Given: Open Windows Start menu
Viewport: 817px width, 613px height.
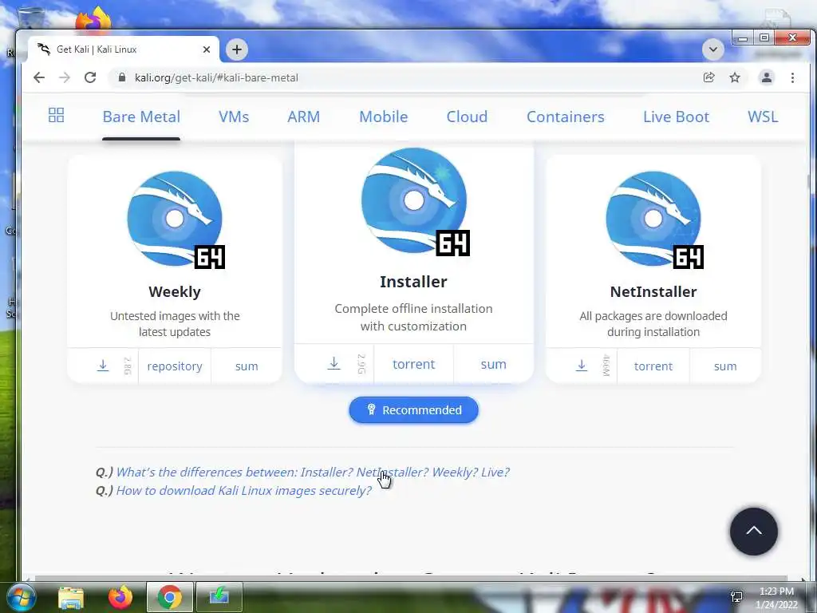Looking at the screenshot, I should [21, 597].
